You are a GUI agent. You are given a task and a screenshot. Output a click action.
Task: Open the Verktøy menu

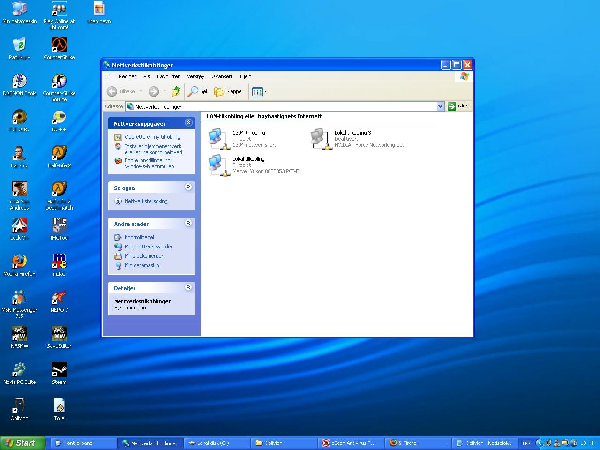(x=195, y=76)
